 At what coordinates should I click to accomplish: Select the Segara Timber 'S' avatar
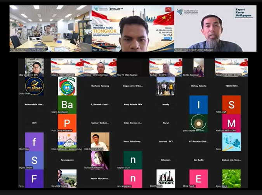click(x=34, y=160)
